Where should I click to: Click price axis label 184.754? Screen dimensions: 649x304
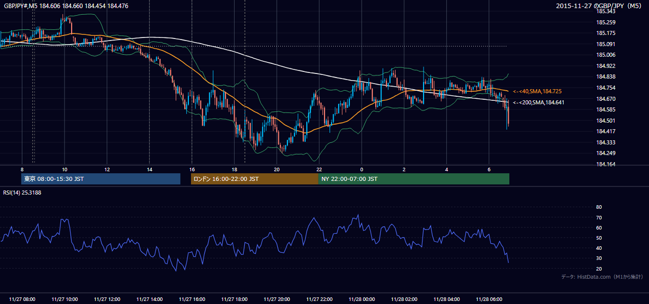pos(606,88)
